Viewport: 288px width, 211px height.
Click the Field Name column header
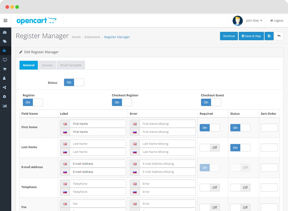(30, 114)
